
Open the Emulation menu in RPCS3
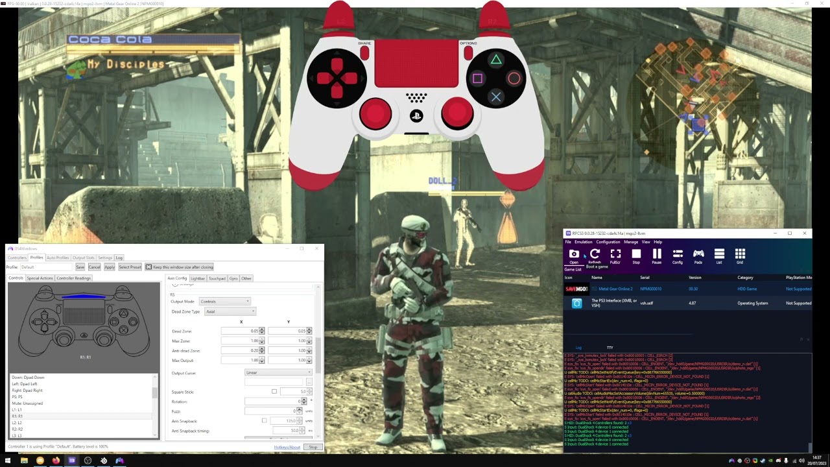[584, 242]
